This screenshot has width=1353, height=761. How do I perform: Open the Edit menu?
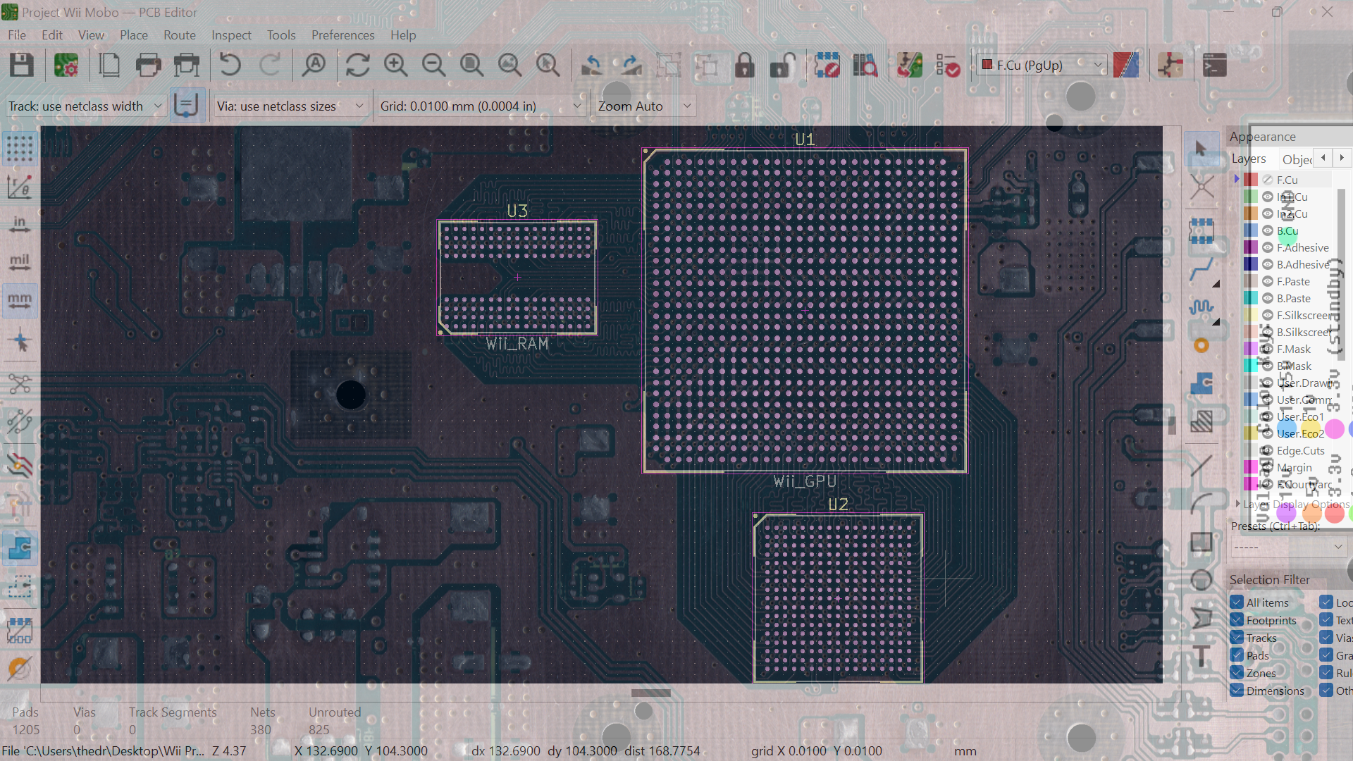point(52,35)
